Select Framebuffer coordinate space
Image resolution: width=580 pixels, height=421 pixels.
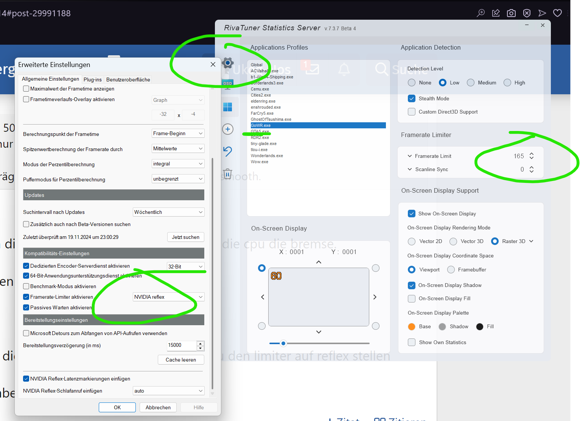click(x=451, y=270)
